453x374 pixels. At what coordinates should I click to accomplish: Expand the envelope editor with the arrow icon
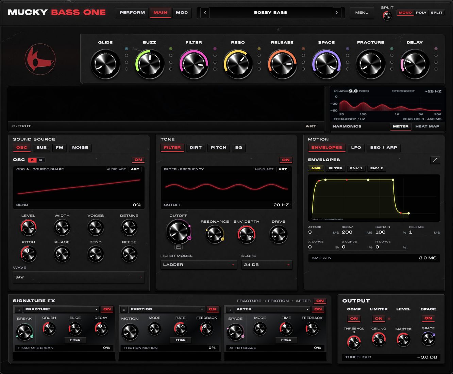[x=435, y=160]
